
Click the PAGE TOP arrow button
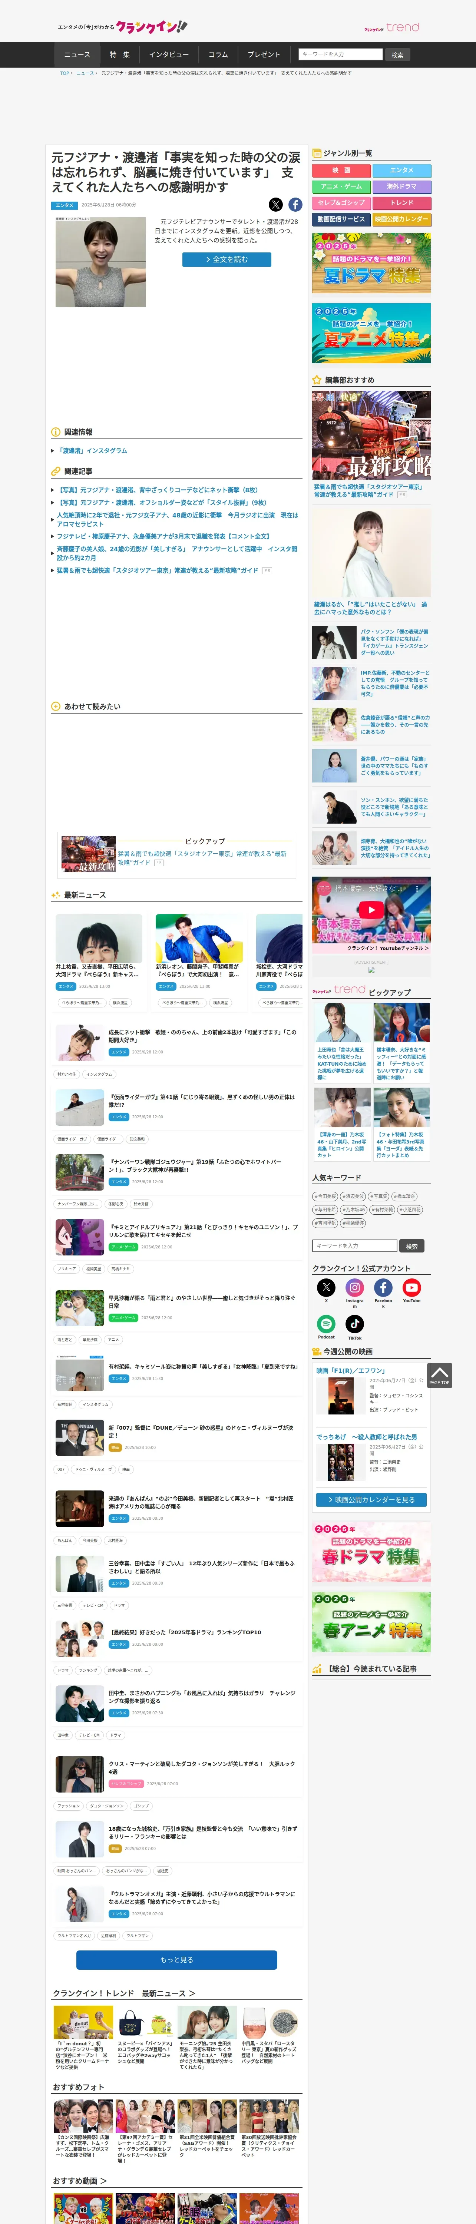coord(439,1375)
